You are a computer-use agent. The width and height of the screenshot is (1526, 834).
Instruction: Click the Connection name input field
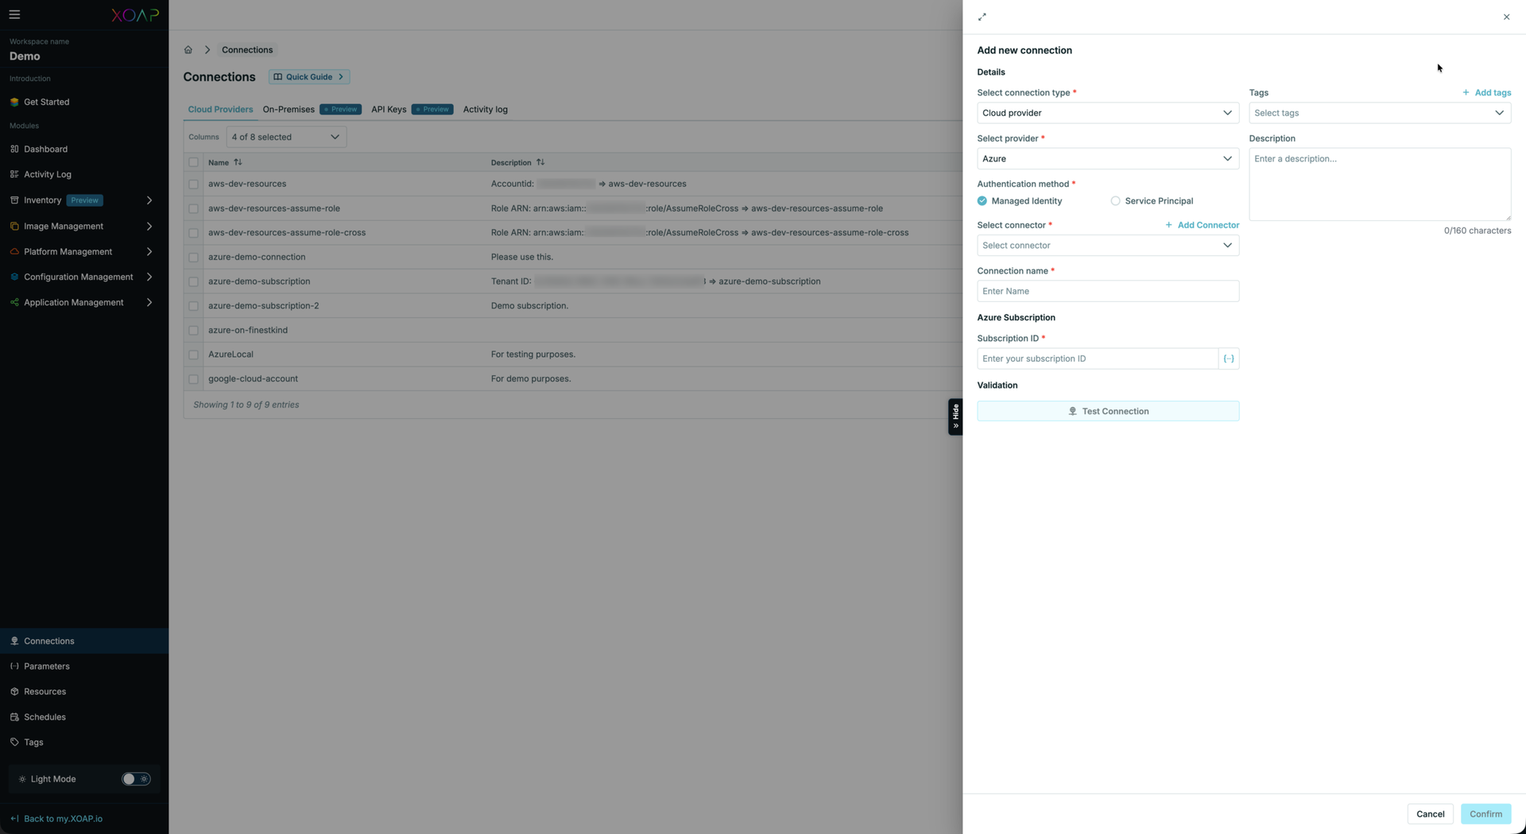[x=1107, y=291]
